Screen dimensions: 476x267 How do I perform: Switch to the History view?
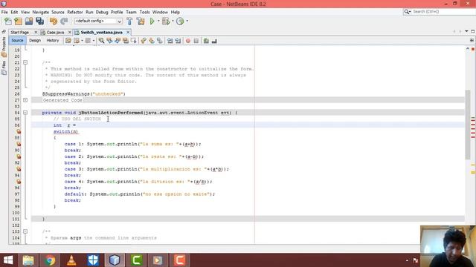click(x=53, y=40)
